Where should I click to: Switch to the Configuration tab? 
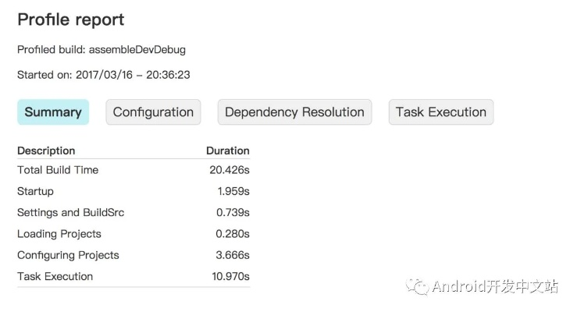point(153,112)
